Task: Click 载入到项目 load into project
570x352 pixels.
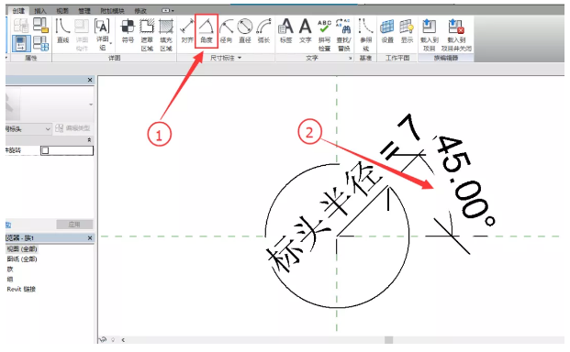Action: coord(430,35)
